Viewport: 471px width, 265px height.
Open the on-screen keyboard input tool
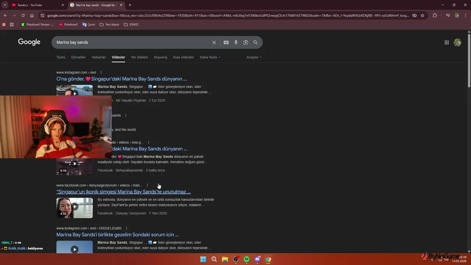226,42
